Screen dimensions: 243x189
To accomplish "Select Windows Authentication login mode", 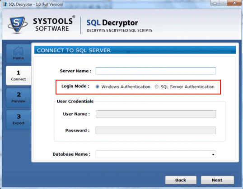I will click(97, 87).
